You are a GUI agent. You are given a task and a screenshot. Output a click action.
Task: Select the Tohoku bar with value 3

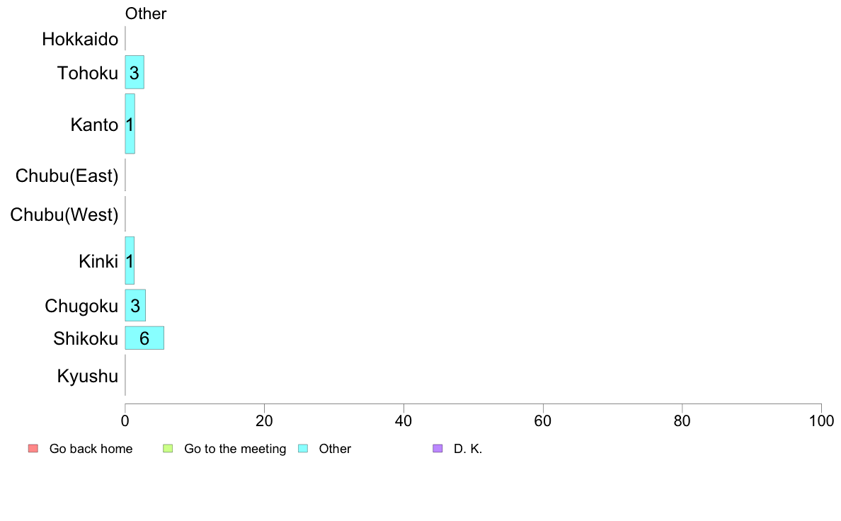click(135, 72)
